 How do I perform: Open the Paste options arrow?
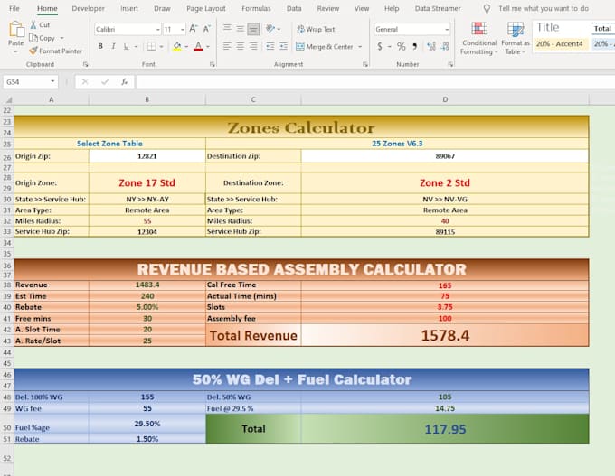point(15,51)
